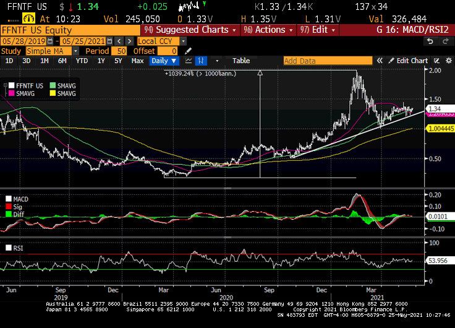Click the start date field 05/28/2019
455x328 pixels.
pyautogui.click(x=24, y=41)
